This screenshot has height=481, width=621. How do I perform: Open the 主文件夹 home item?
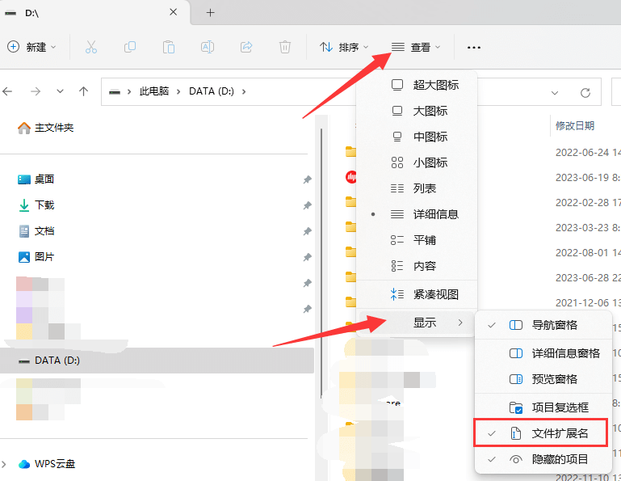pos(46,128)
